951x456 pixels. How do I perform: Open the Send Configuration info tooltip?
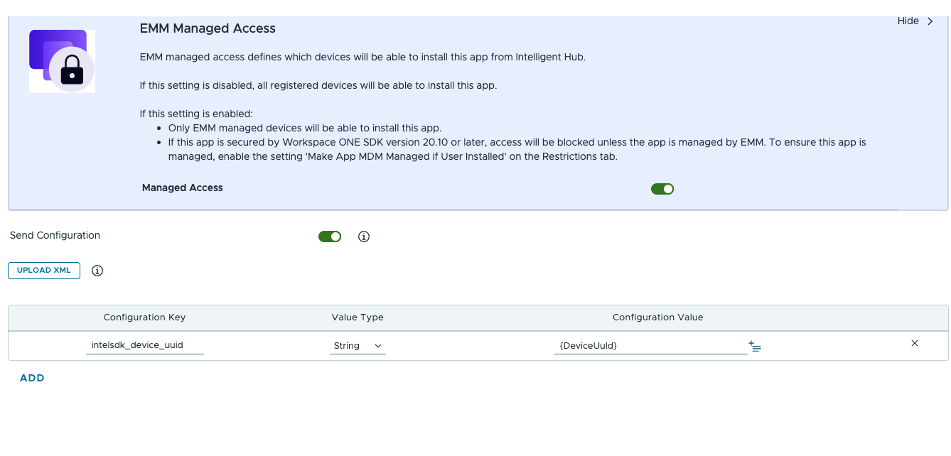[363, 236]
